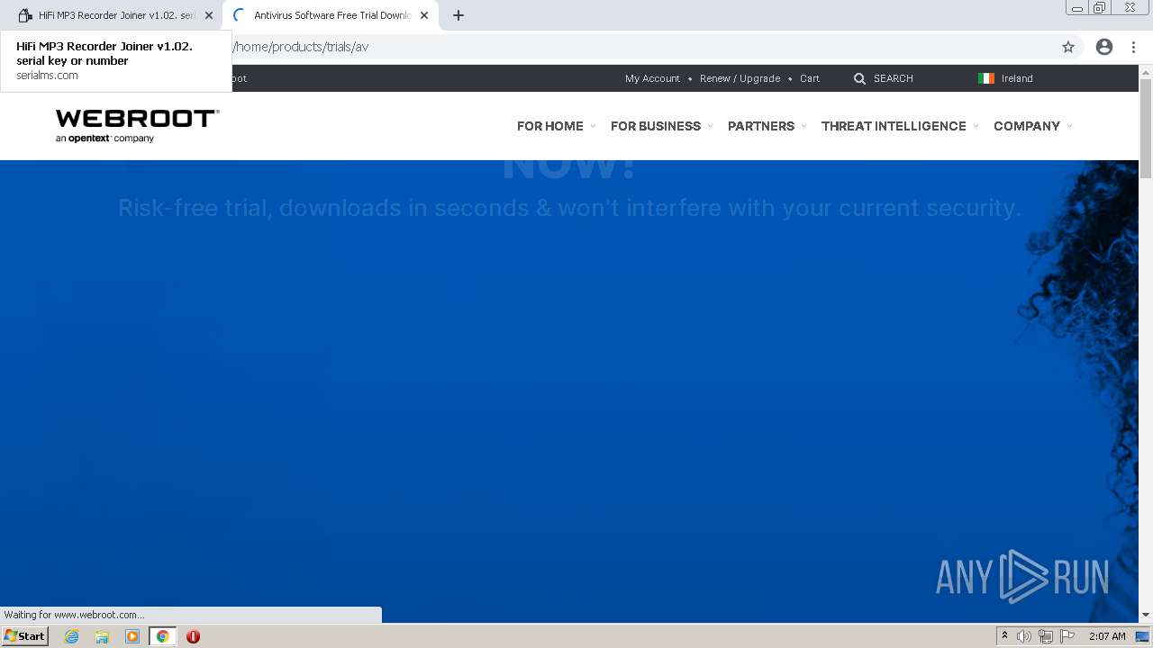Screen dimensions: 1153x648
Task: Open the FOR HOME menu
Action: click(550, 126)
